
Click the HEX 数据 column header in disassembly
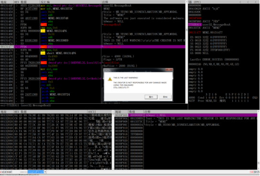(27, 2)
